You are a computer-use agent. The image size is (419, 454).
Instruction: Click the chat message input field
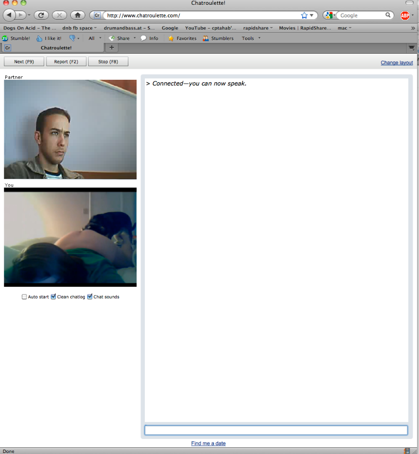pyautogui.click(x=276, y=430)
